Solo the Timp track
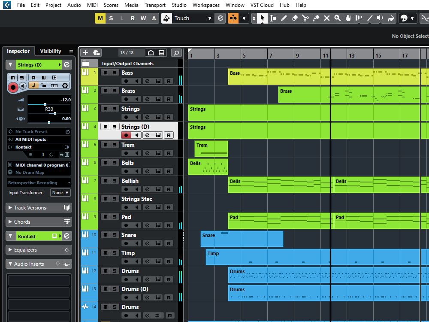Screen dimensions: 429x322 tap(115, 253)
